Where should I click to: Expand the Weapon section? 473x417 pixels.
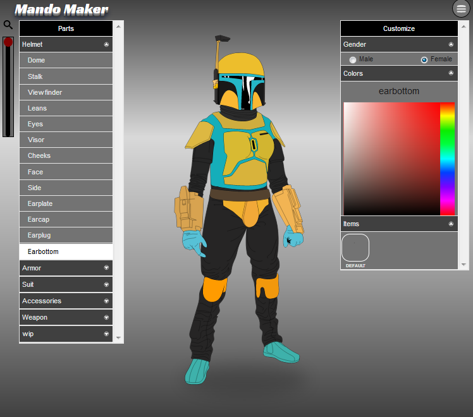pyautogui.click(x=66, y=317)
